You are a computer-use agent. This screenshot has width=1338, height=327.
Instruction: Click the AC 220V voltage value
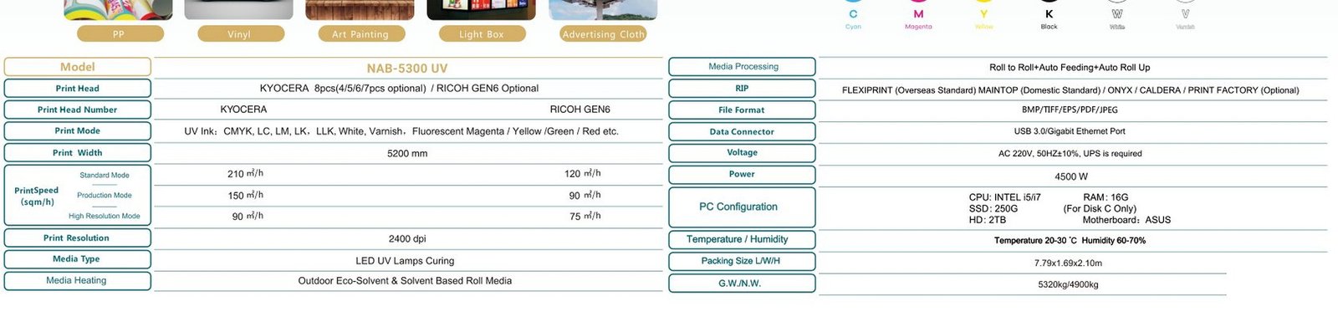[1070, 154]
